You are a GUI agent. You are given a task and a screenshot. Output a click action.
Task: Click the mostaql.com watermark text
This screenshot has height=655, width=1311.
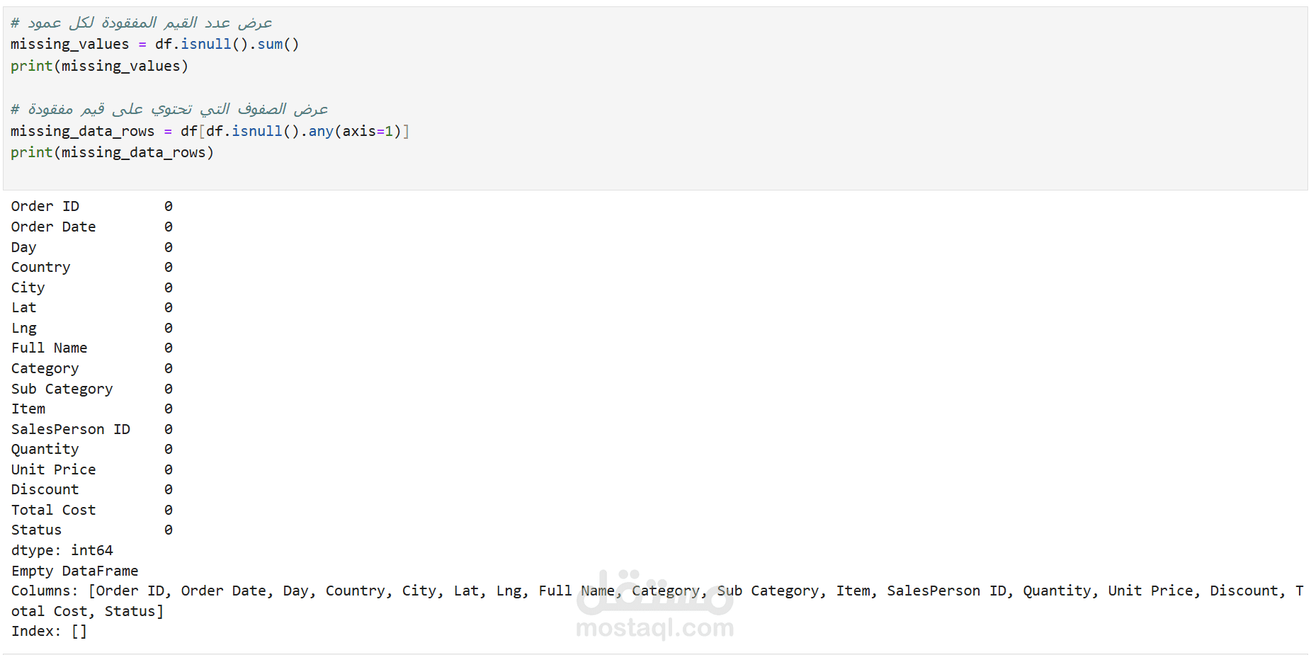coord(654,627)
